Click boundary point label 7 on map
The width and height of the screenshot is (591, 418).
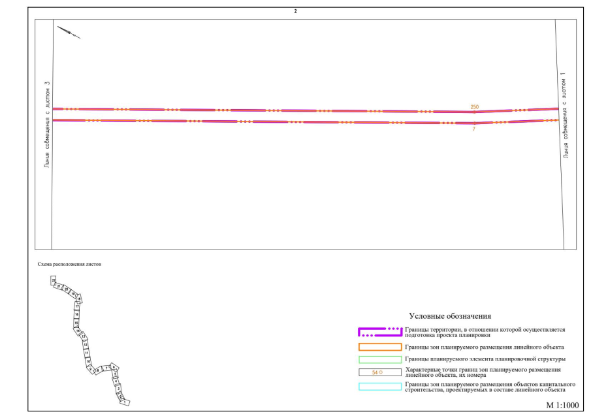click(474, 129)
